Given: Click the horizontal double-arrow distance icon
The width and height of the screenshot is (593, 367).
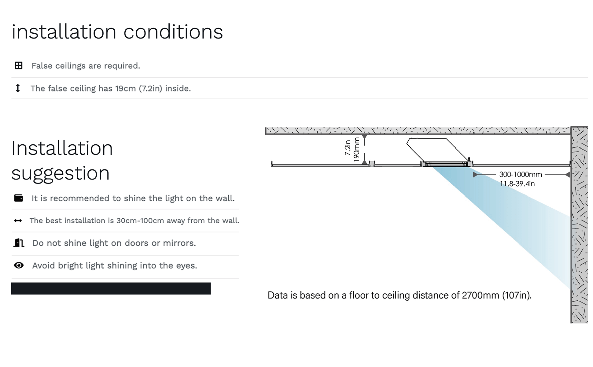Looking at the screenshot, I should 18,221.
